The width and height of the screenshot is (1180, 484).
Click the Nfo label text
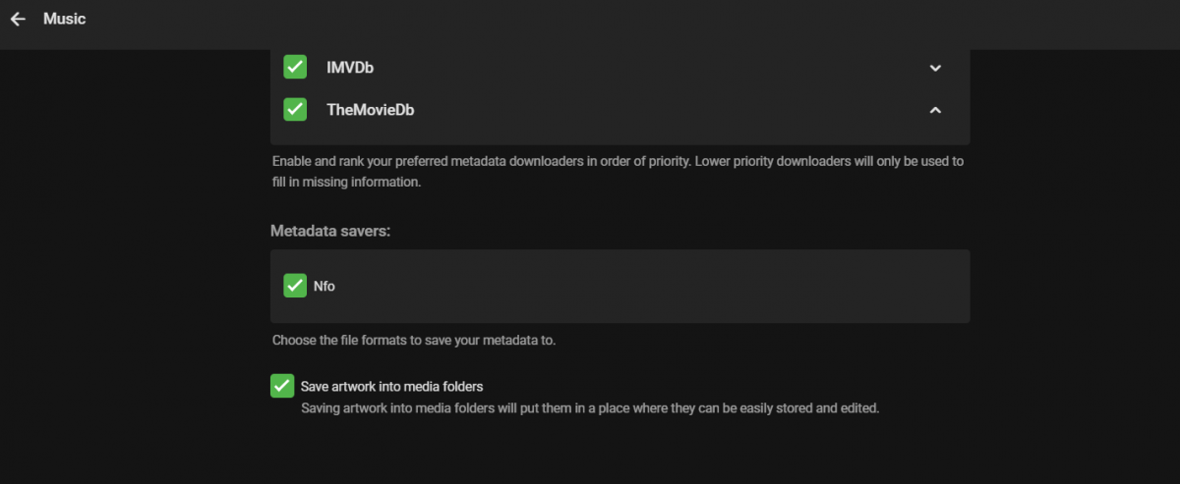click(x=324, y=287)
